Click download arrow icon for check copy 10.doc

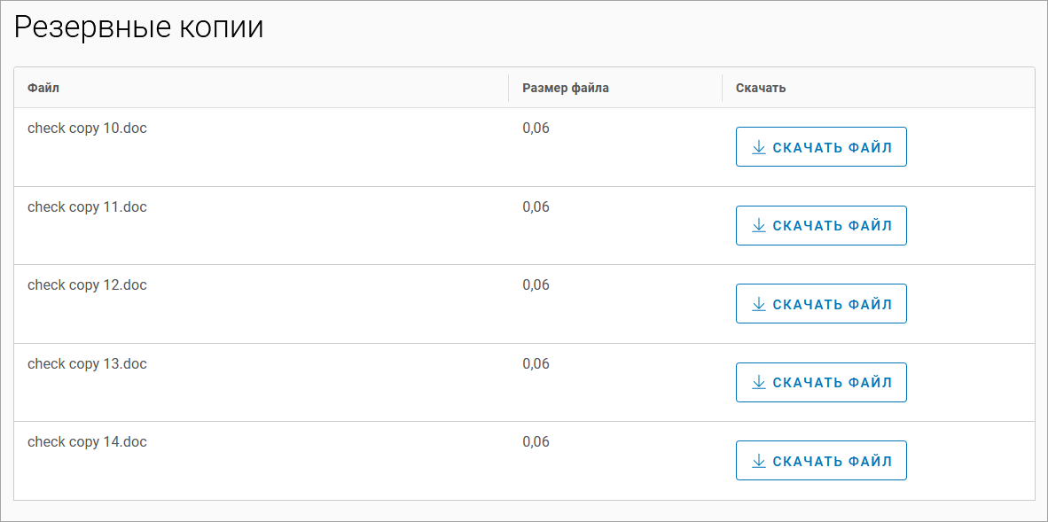[x=758, y=147]
